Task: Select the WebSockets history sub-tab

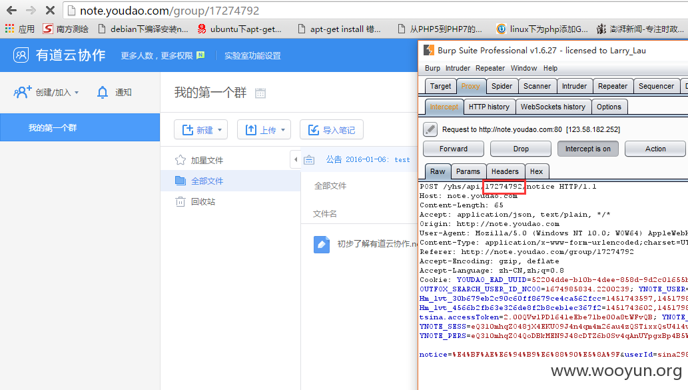Action: tap(553, 107)
